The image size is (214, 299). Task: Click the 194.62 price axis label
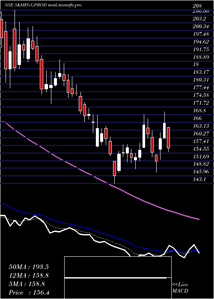(x=201, y=41)
